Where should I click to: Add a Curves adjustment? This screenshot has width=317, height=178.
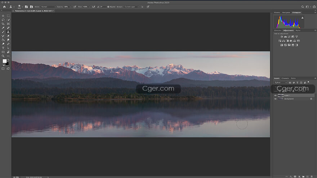coord(289,37)
